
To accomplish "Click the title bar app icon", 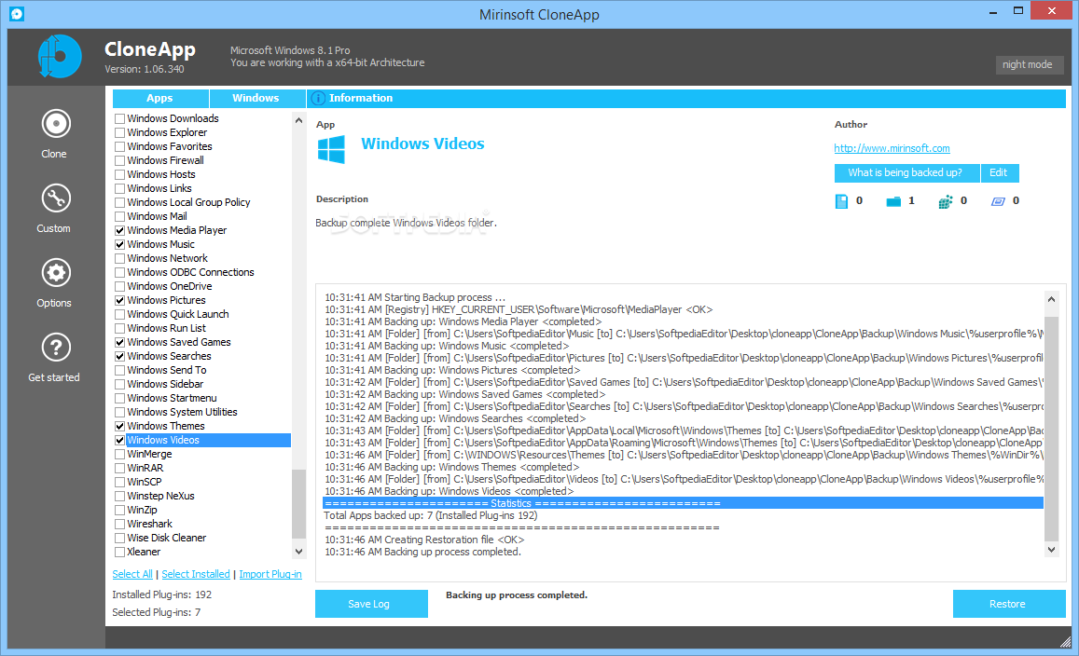I will tap(17, 14).
